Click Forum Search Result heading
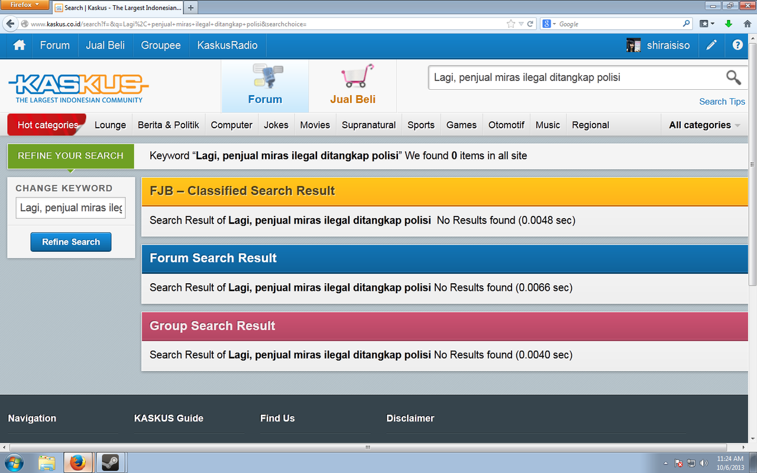The height and width of the screenshot is (473, 757). (213, 258)
